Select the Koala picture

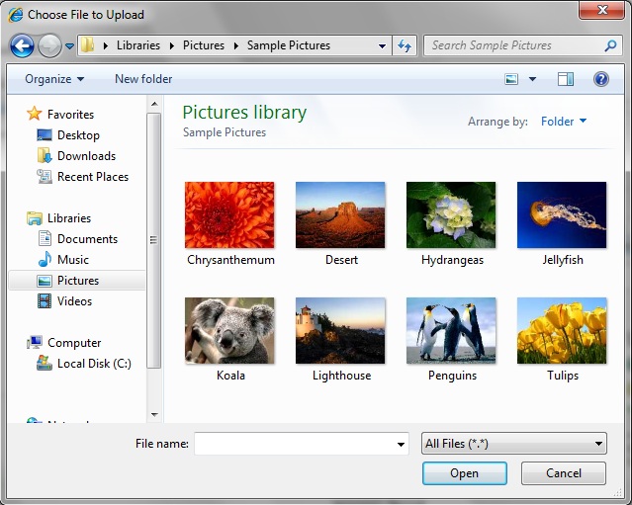coord(229,340)
